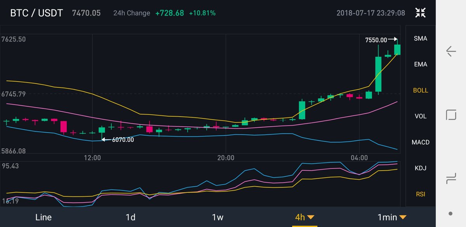Tap the 2018-07-17 23:29:08 timestamp
The width and height of the screenshot is (466, 227).
[371, 13]
